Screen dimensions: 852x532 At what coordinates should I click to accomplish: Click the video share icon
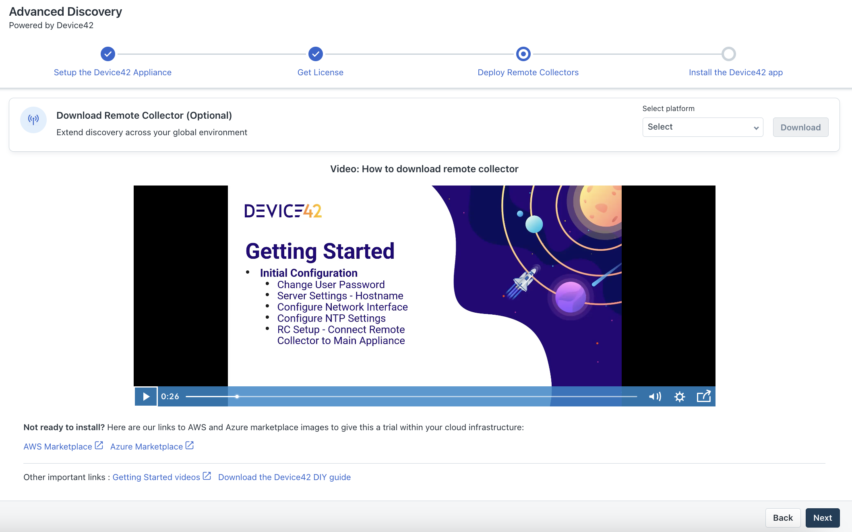click(703, 396)
